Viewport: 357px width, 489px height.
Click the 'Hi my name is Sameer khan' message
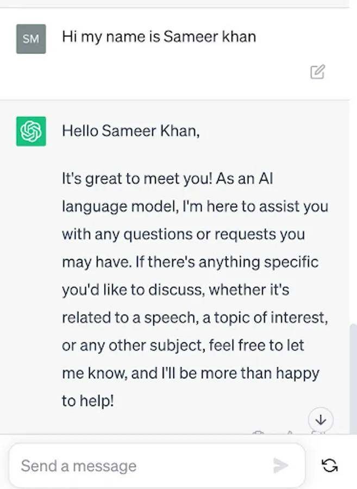coord(159,37)
